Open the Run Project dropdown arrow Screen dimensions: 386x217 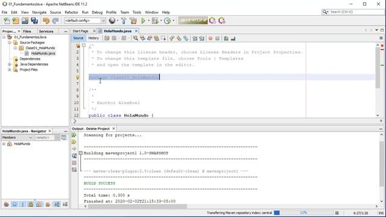click(148, 20)
